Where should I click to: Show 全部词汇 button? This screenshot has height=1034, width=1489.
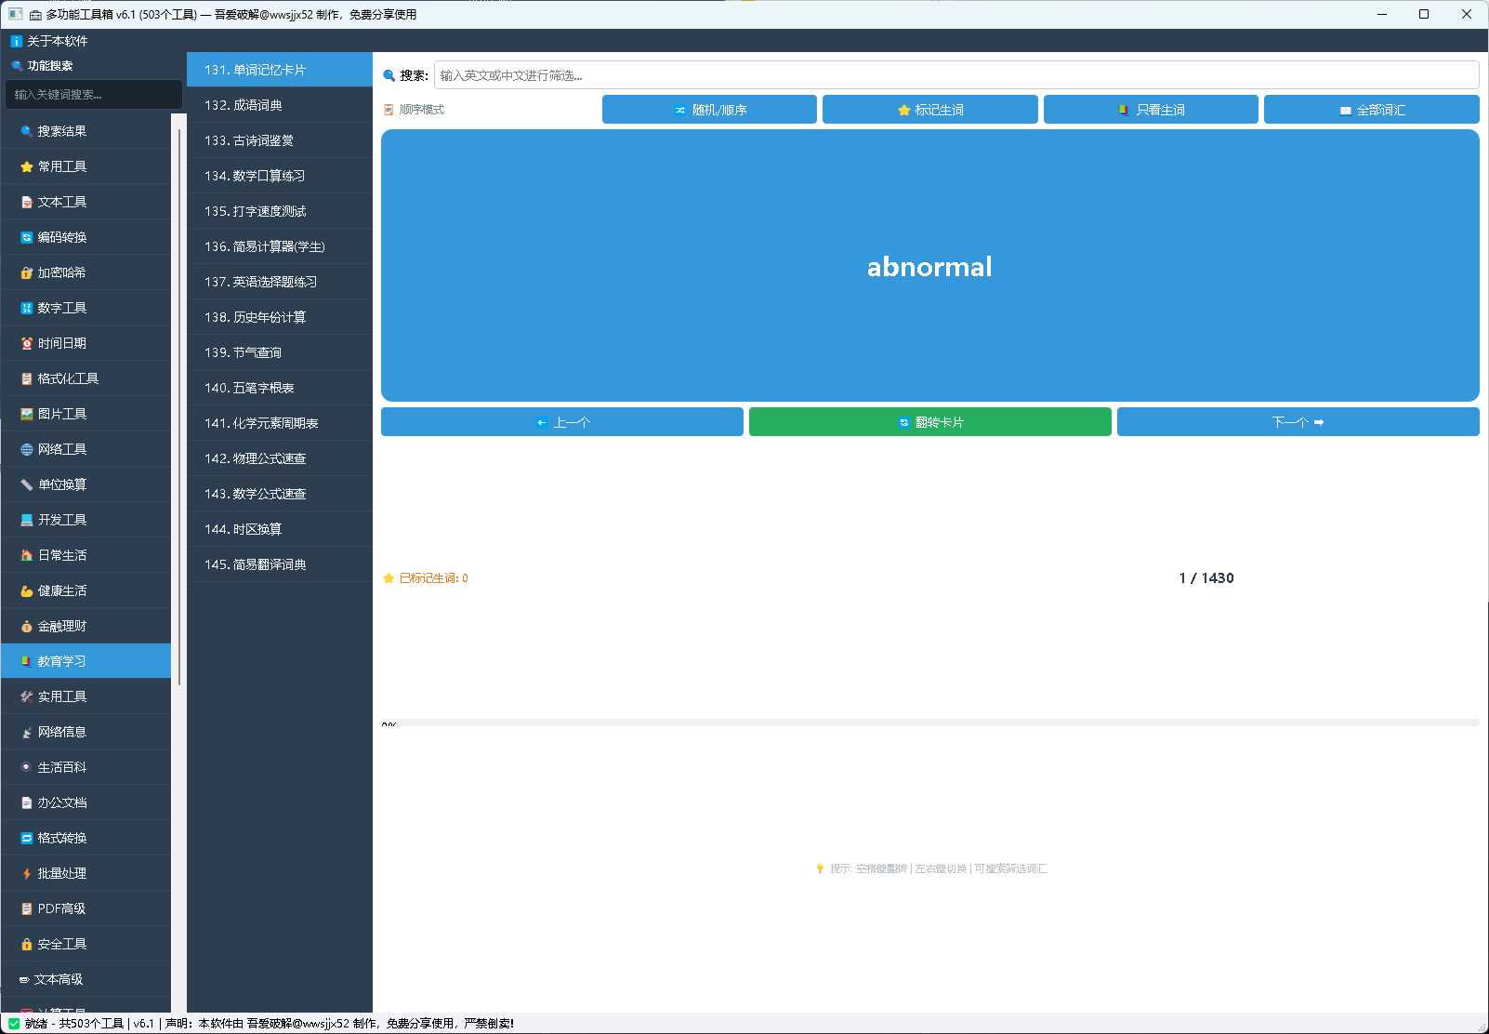pyautogui.click(x=1372, y=110)
